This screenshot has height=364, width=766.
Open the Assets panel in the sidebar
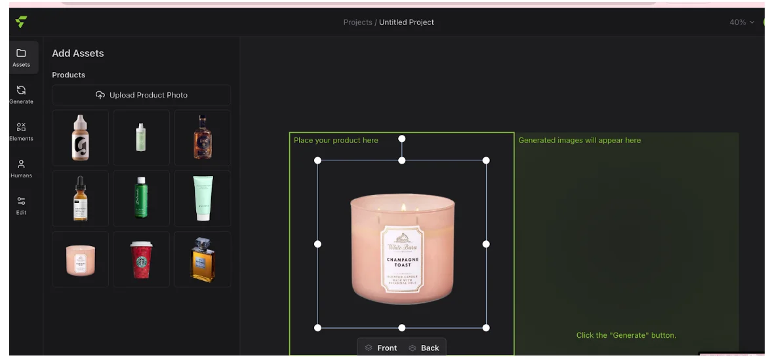21,58
